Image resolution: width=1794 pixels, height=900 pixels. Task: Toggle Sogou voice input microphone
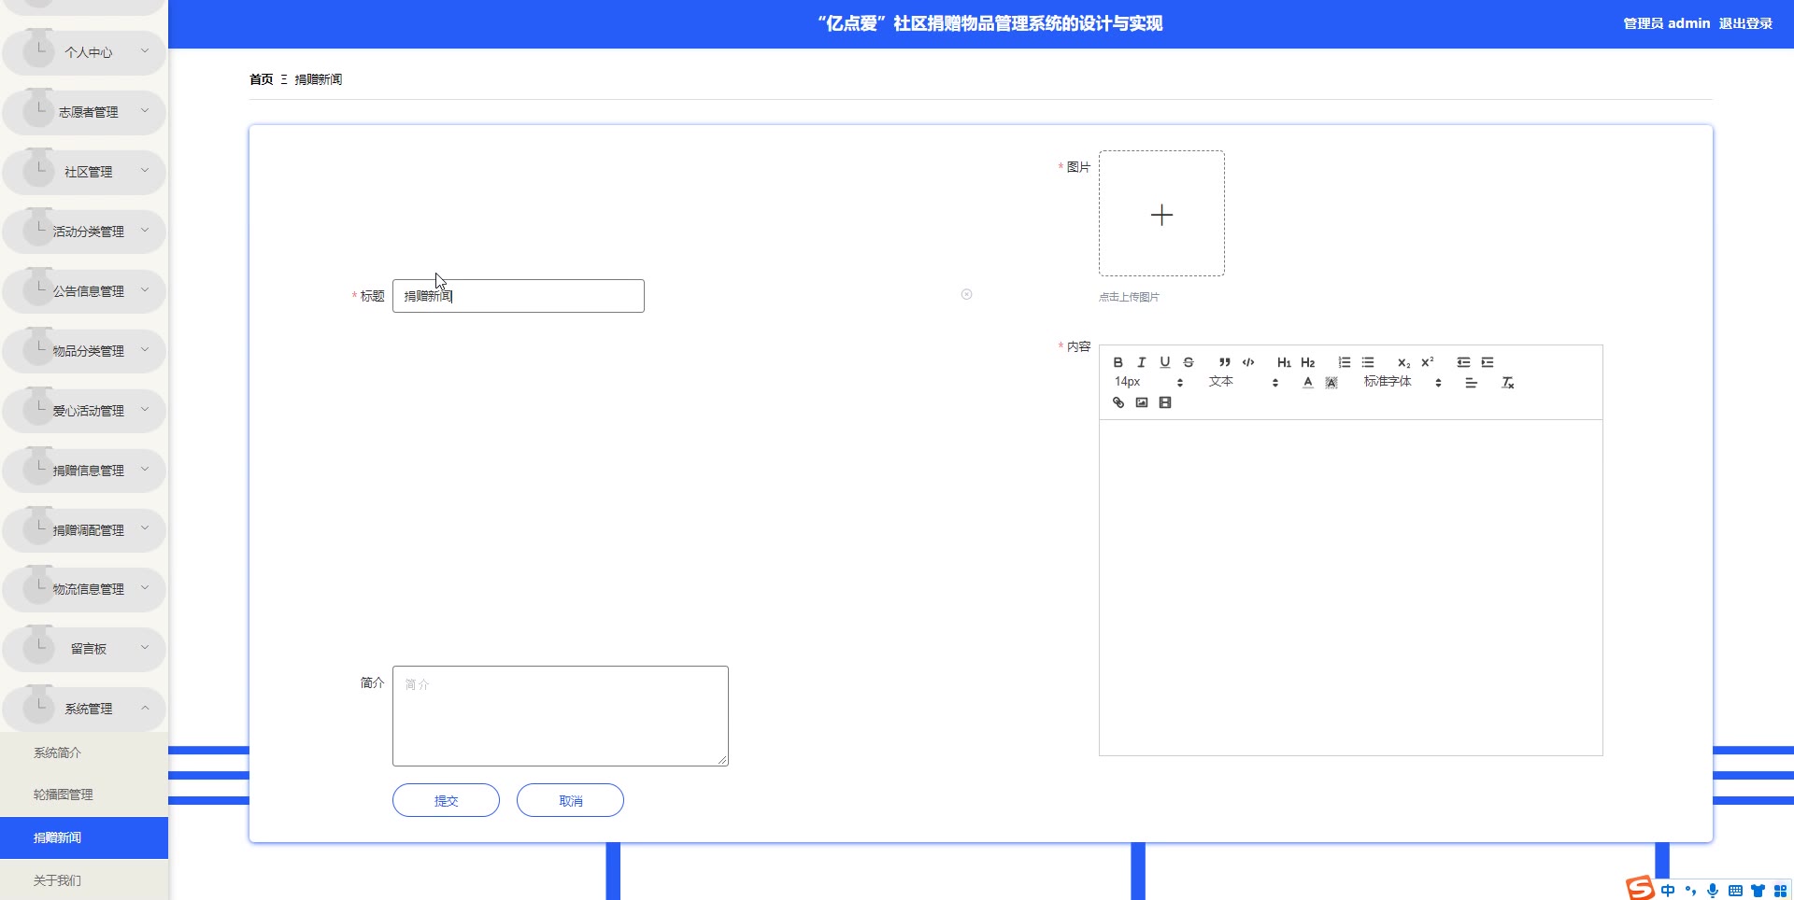[1713, 891]
